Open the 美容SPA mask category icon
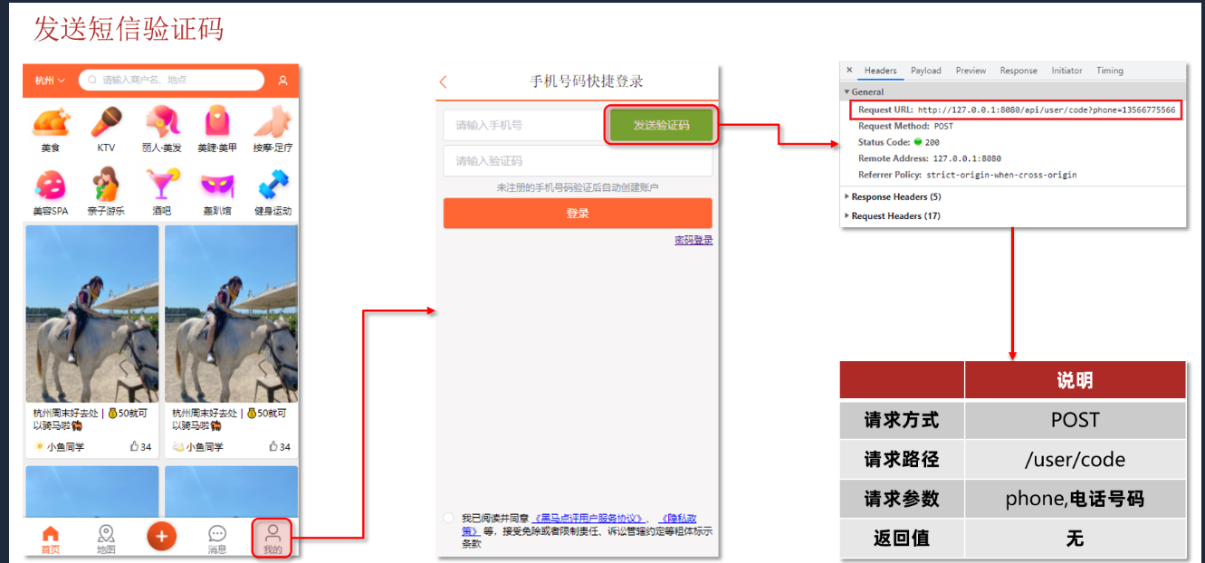This screenshot has width=1205, height=563. pyautogui.click(x=51, y=185)
